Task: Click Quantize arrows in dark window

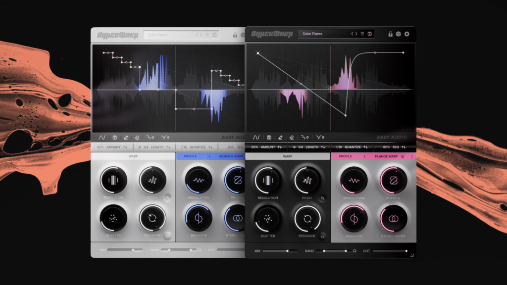Action: (365, 147)
